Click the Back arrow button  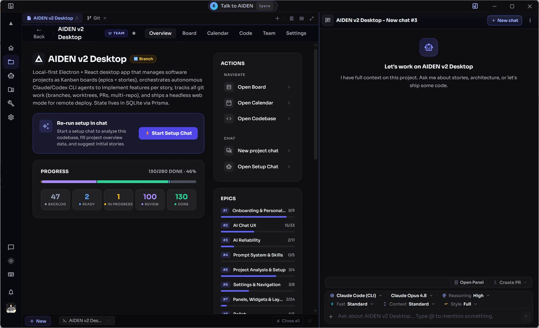point(39,33)
